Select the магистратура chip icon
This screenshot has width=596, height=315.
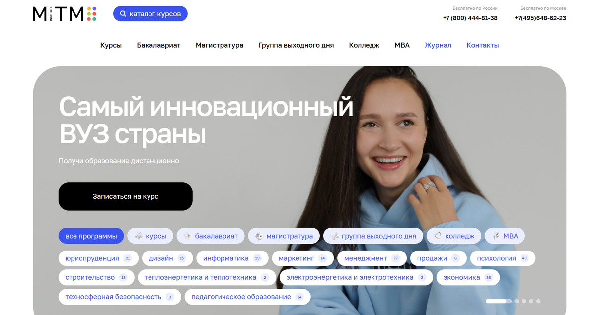(x=259, y=236)
